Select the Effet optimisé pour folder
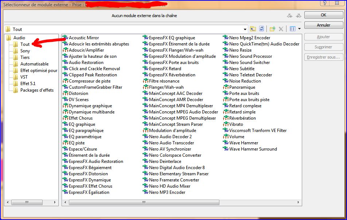The image size is (347, 220). (39, 71)
